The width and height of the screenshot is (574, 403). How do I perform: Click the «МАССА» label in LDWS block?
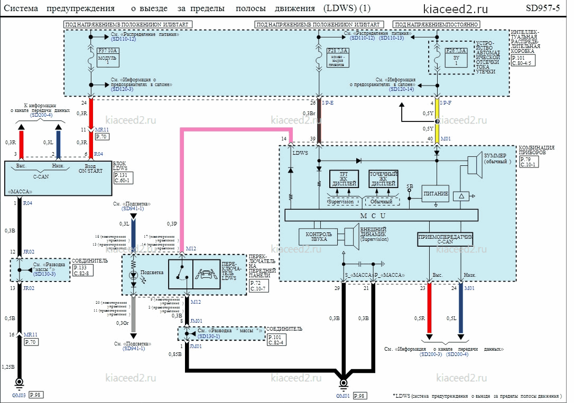(x=20, y=191)
